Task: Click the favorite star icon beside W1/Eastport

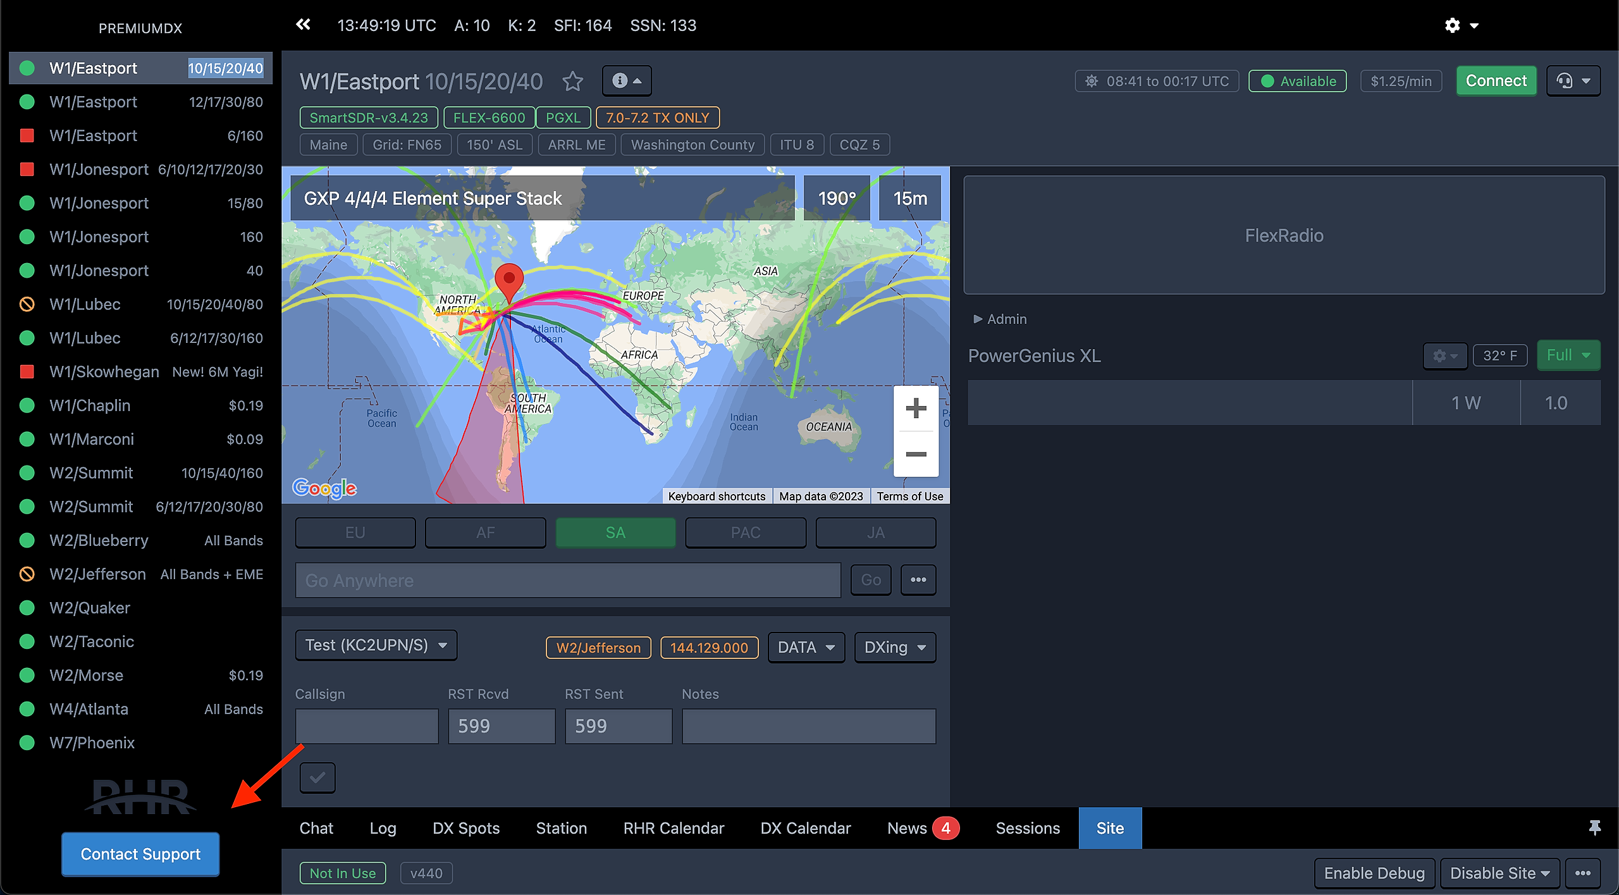Action: [x=572, y=82]
